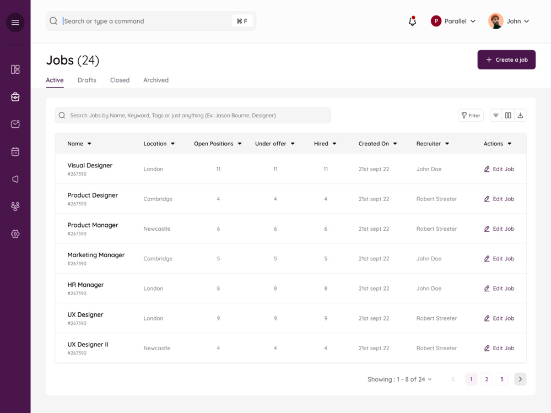Image resolution: width=551 pixels, height=413 pixels.
Task: Click the magnifier icon in Search Jobs field
Action: (62, 115)
